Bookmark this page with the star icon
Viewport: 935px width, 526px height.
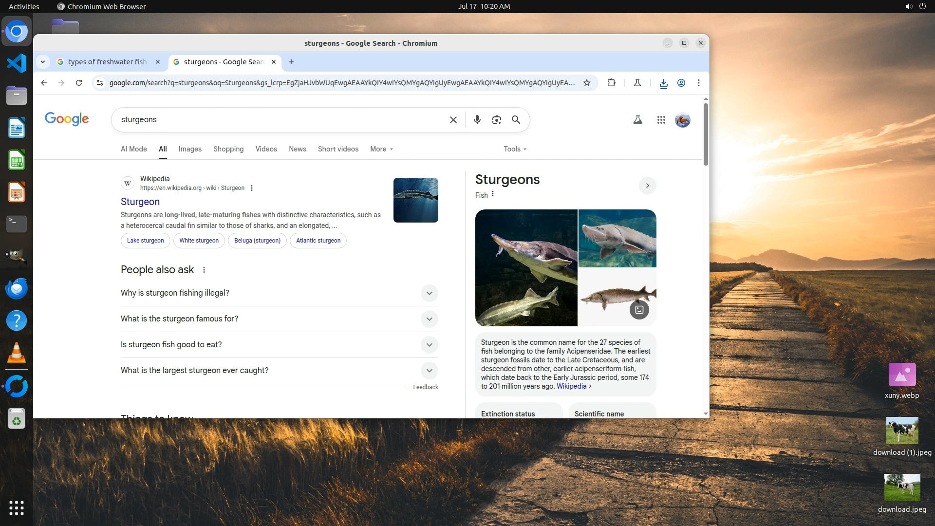(587, 83)
